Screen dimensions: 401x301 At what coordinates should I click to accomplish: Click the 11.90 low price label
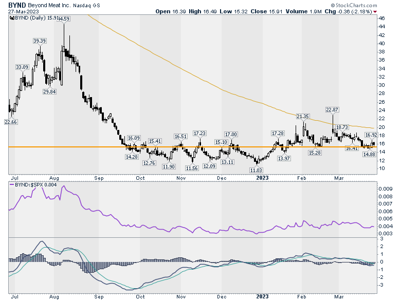point(169,166)
